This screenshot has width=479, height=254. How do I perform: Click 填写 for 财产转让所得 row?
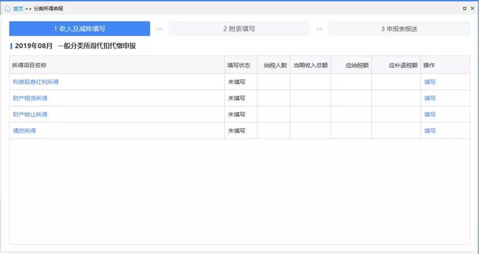430,114
